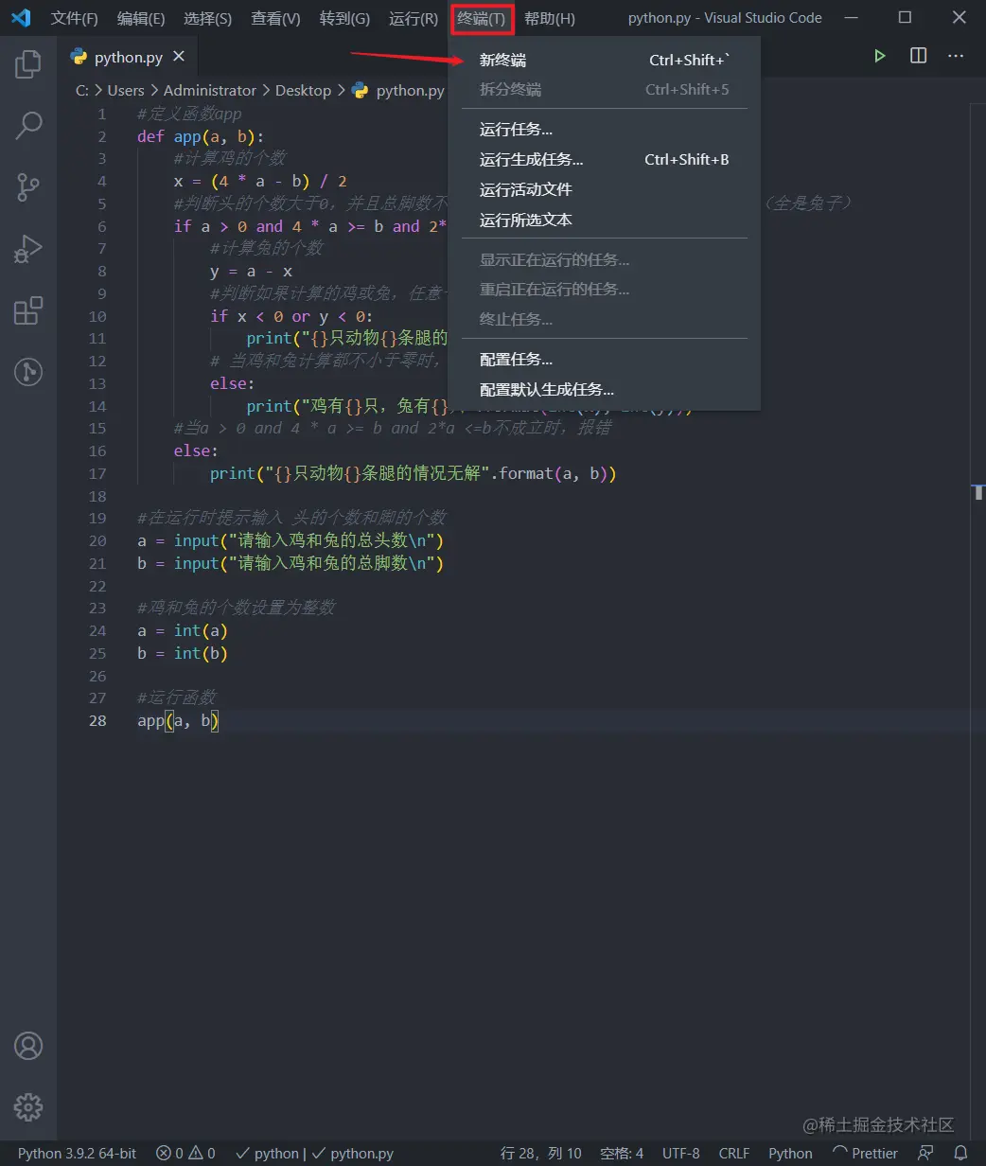Select Python 3.9.2 64-bit interpreter
This screenshot has height=1166, width=986.
point(78,1153)
